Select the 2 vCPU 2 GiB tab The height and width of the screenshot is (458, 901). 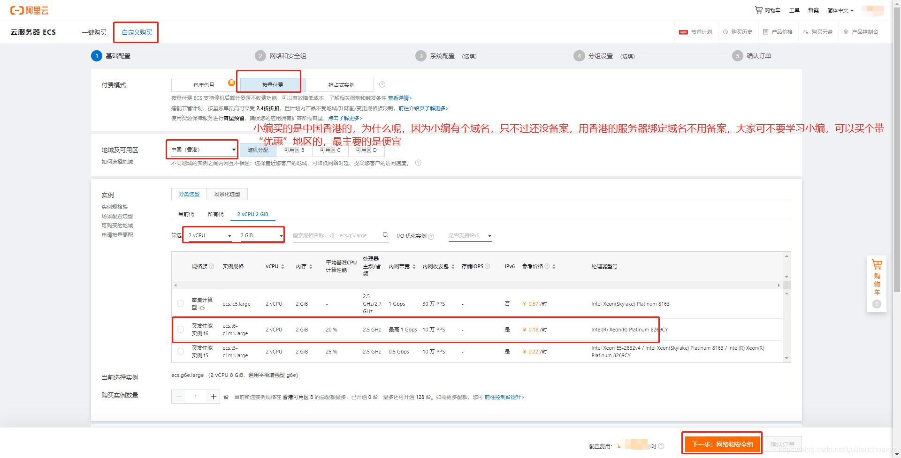point(253,214)
